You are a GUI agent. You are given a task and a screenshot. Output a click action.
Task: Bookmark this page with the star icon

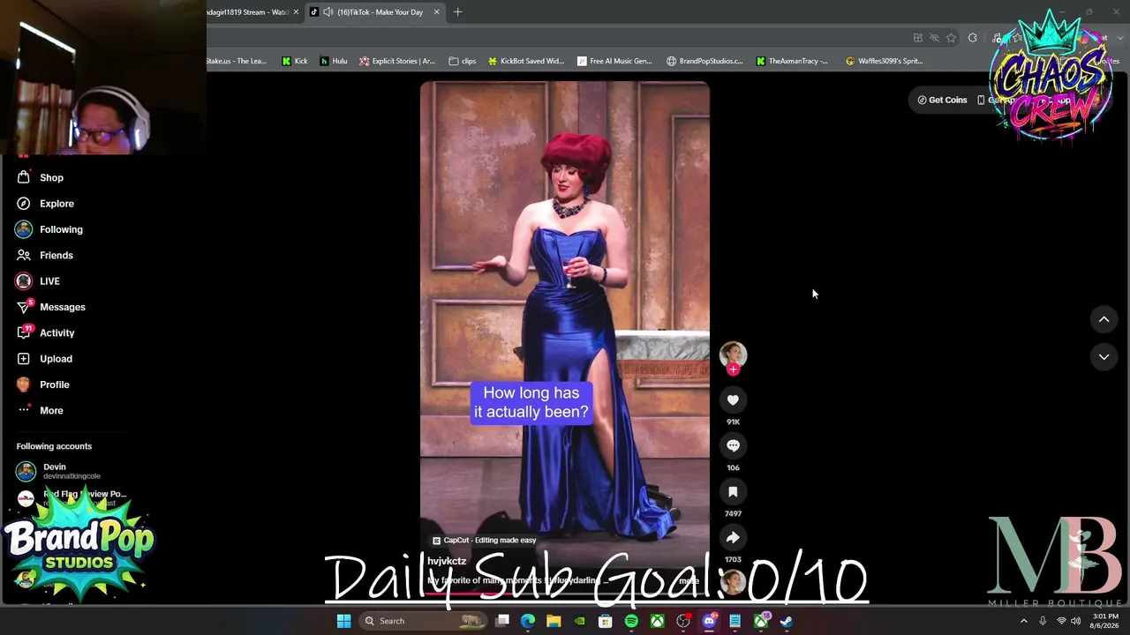click(951, 38)
